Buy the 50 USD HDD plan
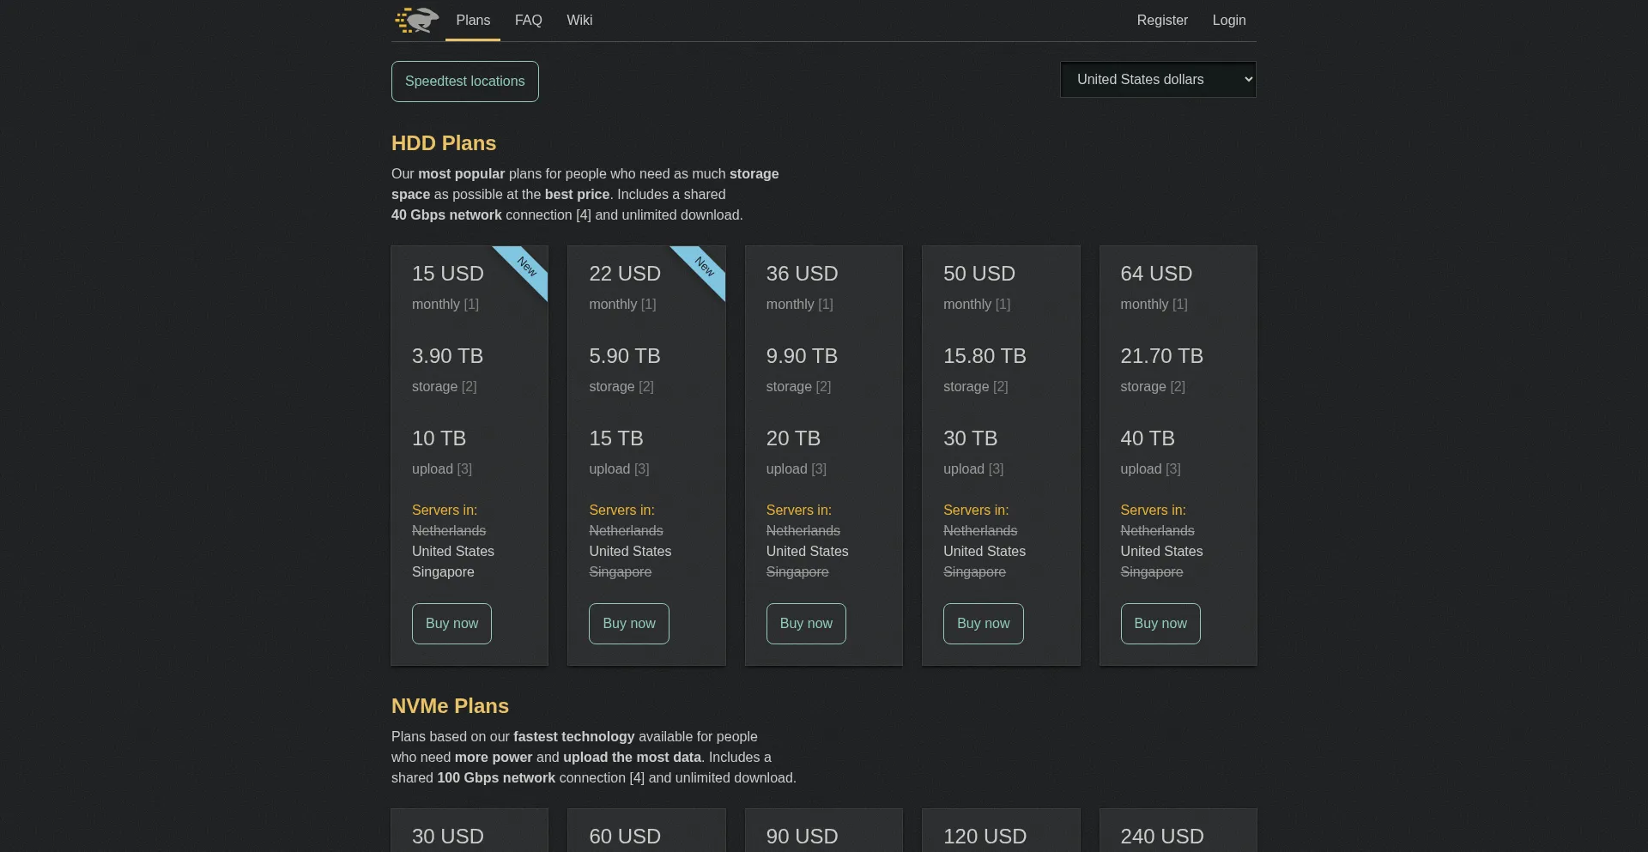Screen dimensions: 1648x852 [x=983, y=624]
